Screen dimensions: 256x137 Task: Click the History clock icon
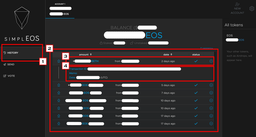(5, 53)
